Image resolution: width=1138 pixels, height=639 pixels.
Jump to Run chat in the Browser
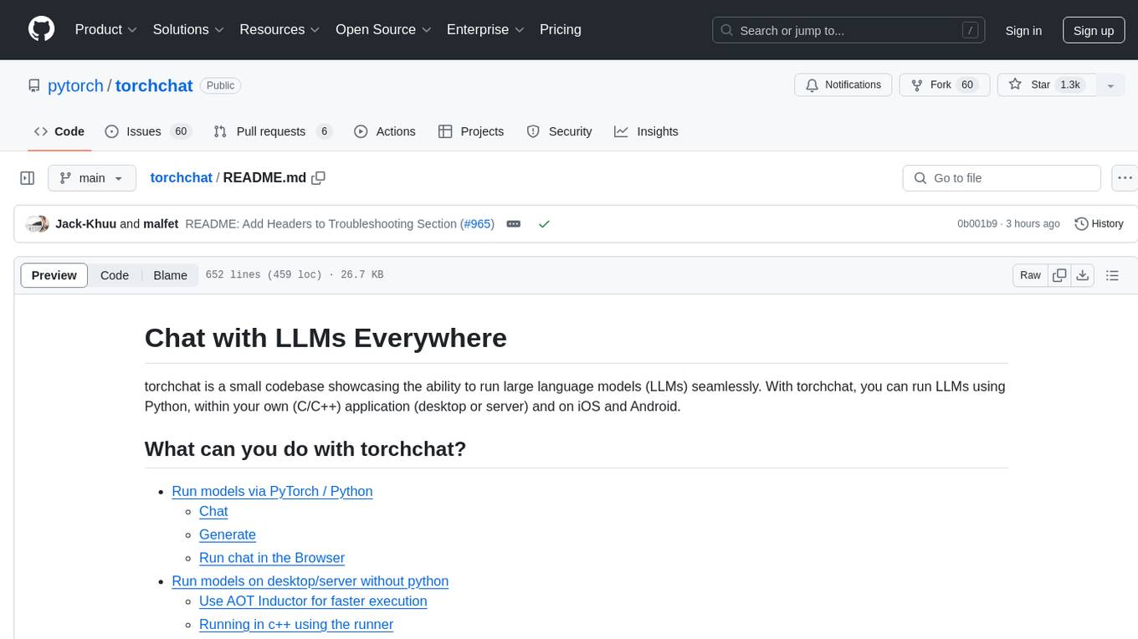(272, 558)
